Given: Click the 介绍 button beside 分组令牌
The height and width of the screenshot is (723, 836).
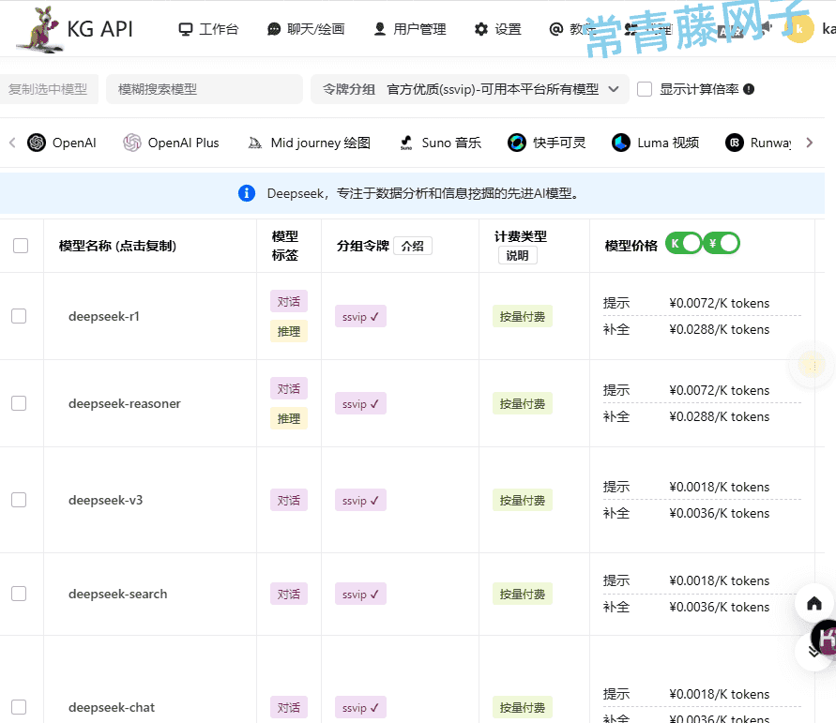Looking at the screenshot, I should 413,246.
